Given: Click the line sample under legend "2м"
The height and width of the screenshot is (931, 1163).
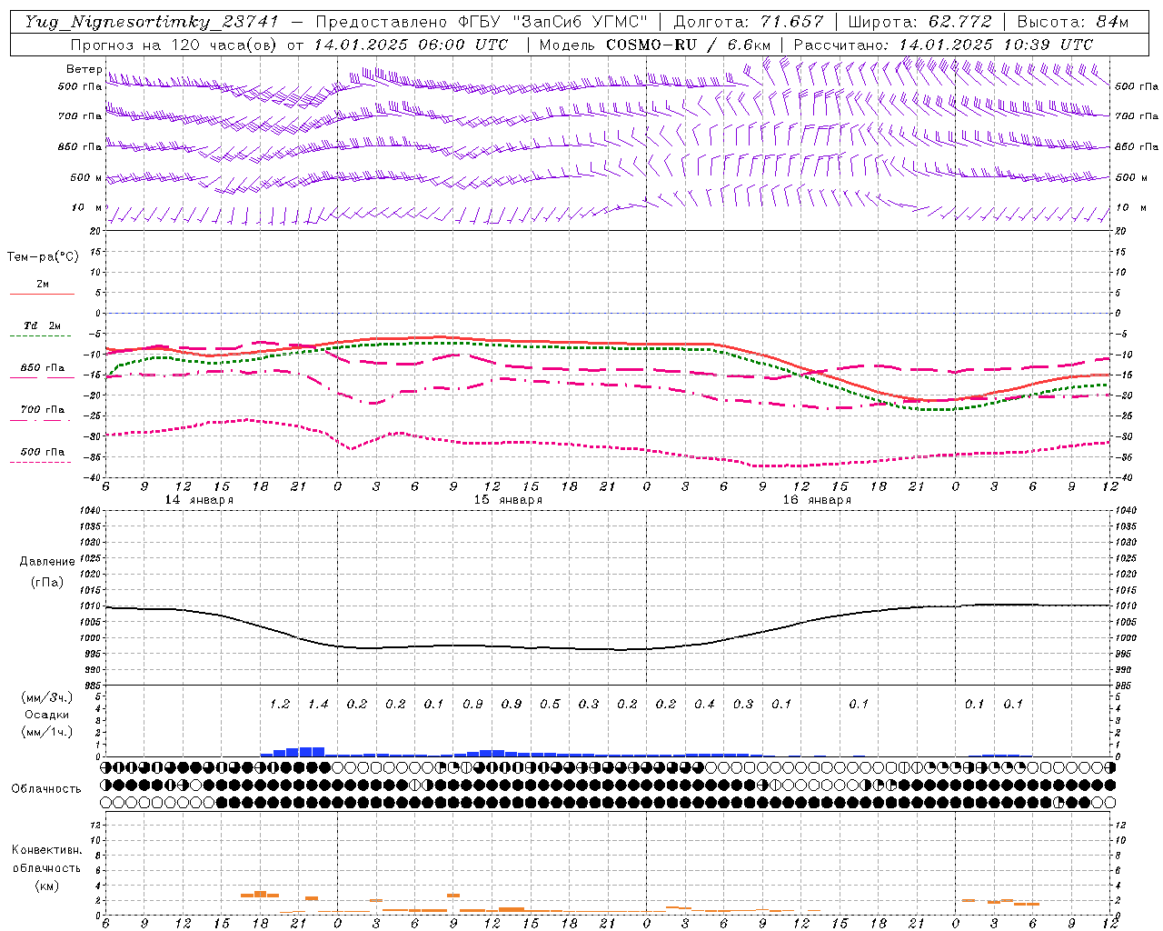Looking at the screenshot, I should (x=42, y=295).
